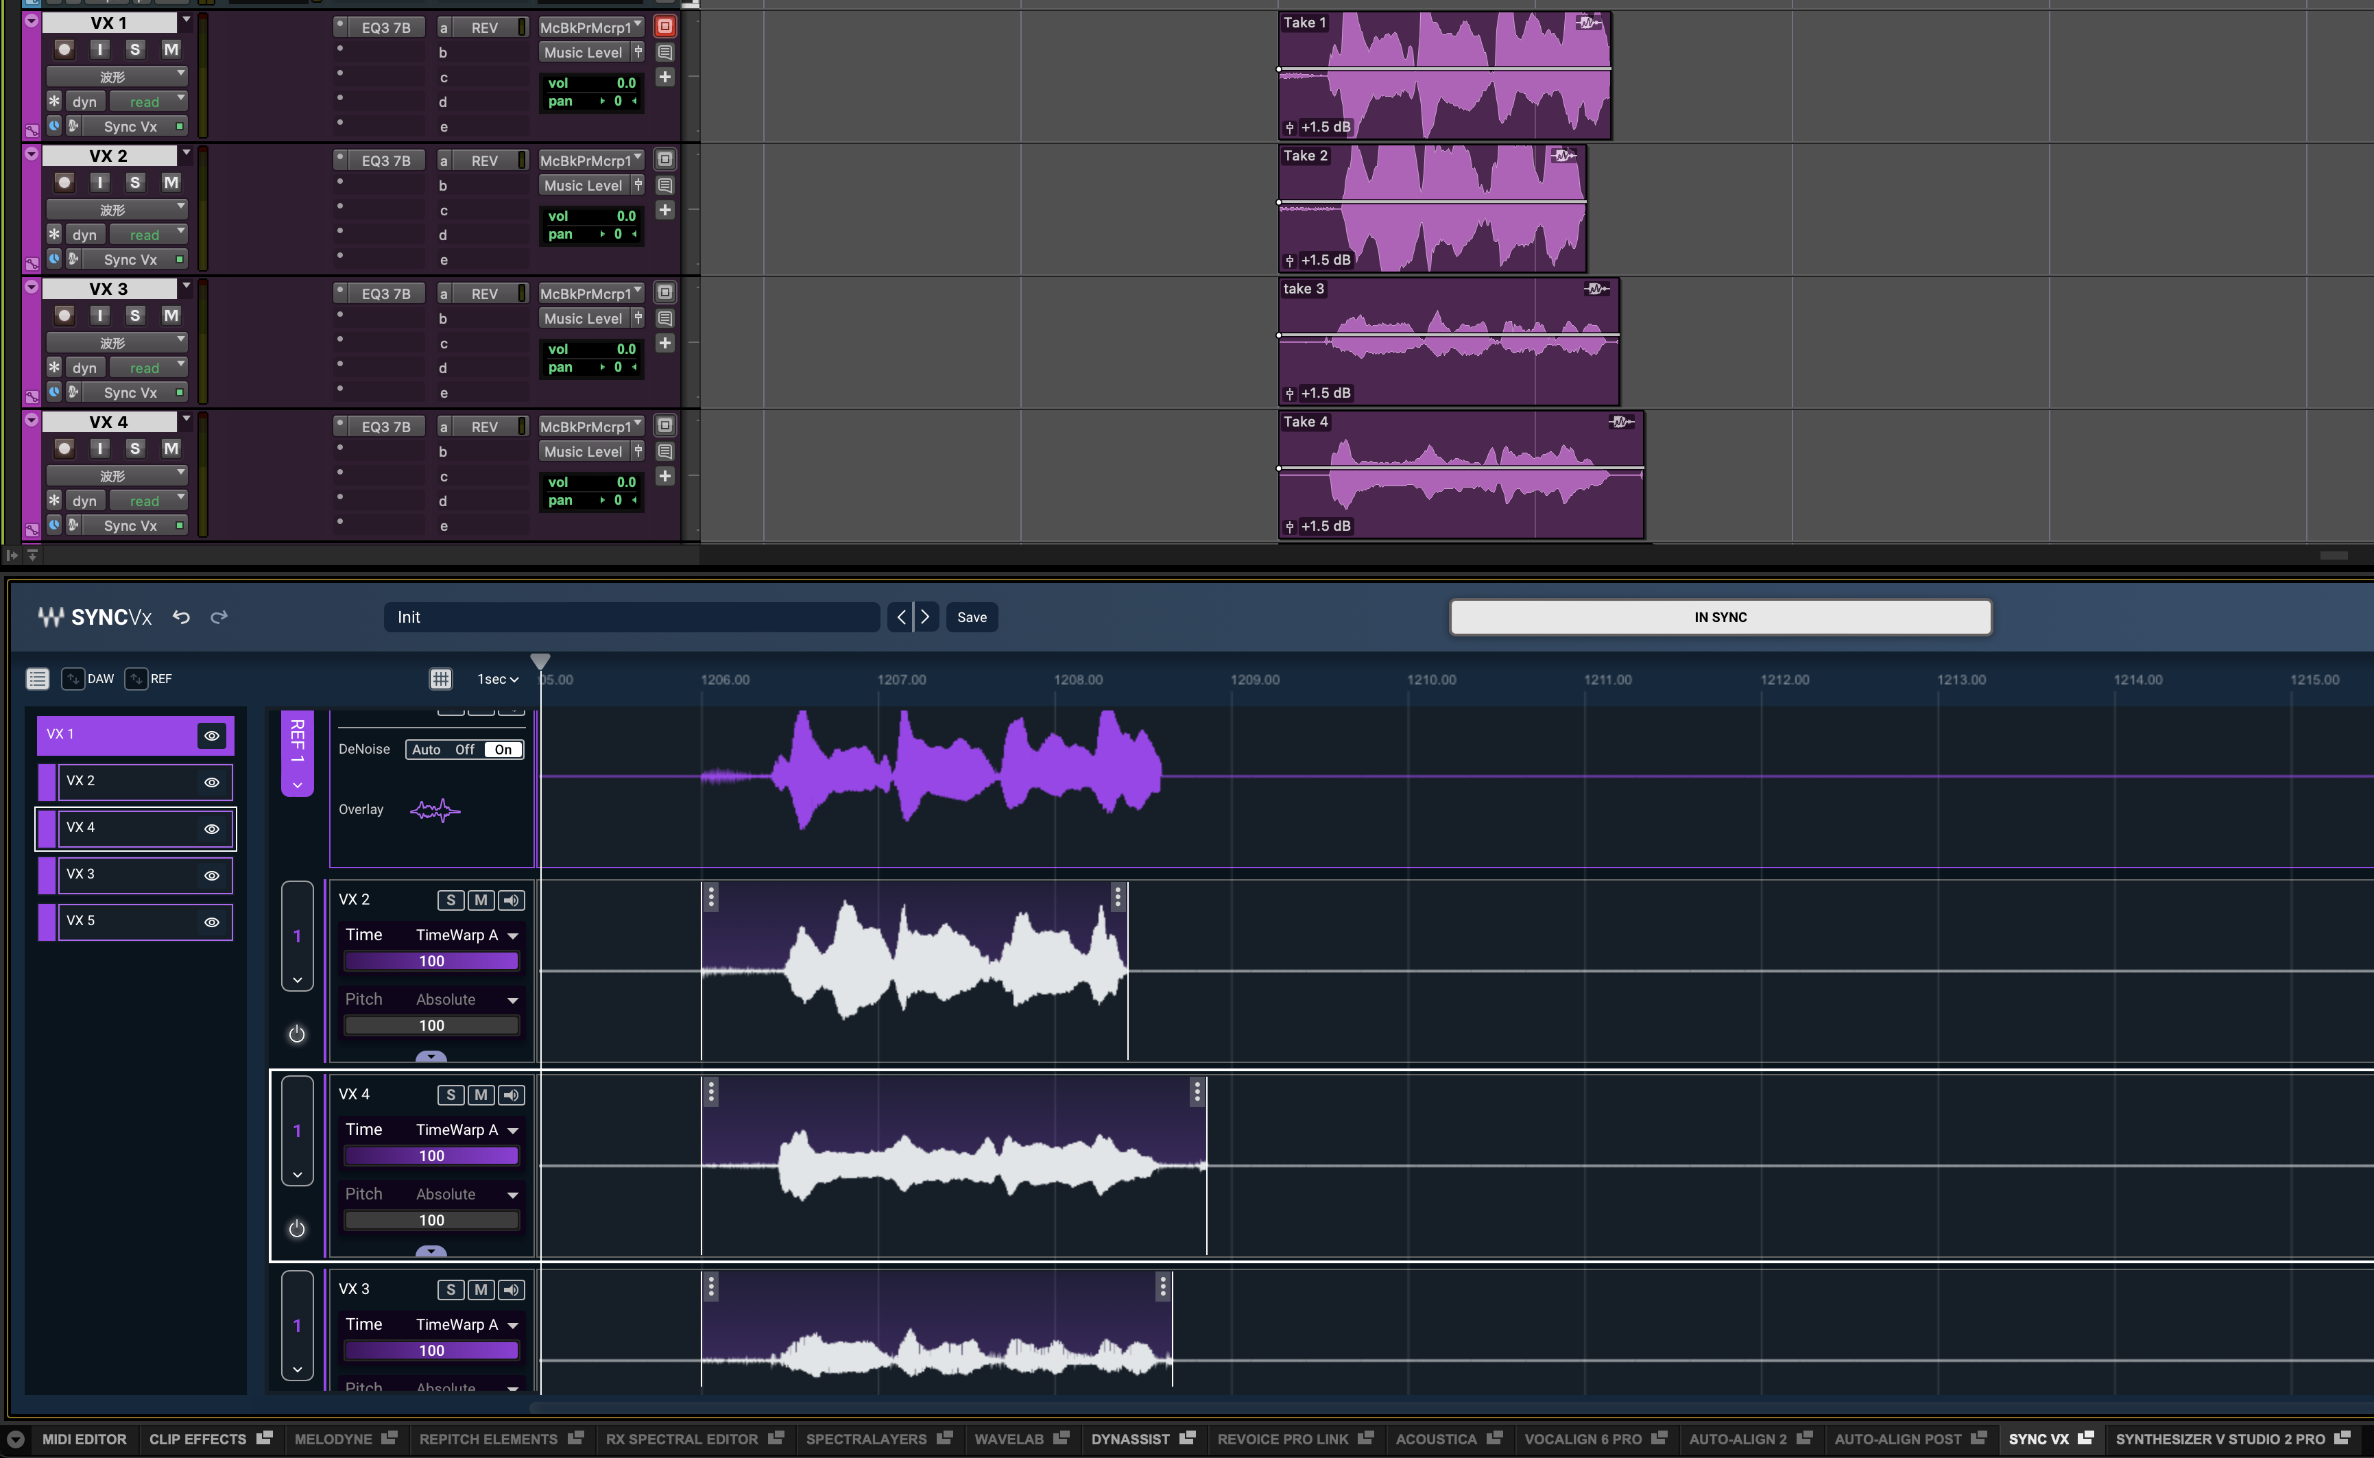Click the SyncVx redo arrow
The height and width of the screenshot is (1458, 2374).
[219, 617]
